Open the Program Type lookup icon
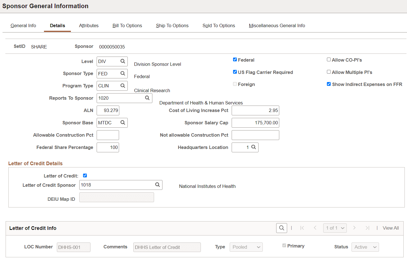Viewport: 407px width, 259px height. [123, 86]
